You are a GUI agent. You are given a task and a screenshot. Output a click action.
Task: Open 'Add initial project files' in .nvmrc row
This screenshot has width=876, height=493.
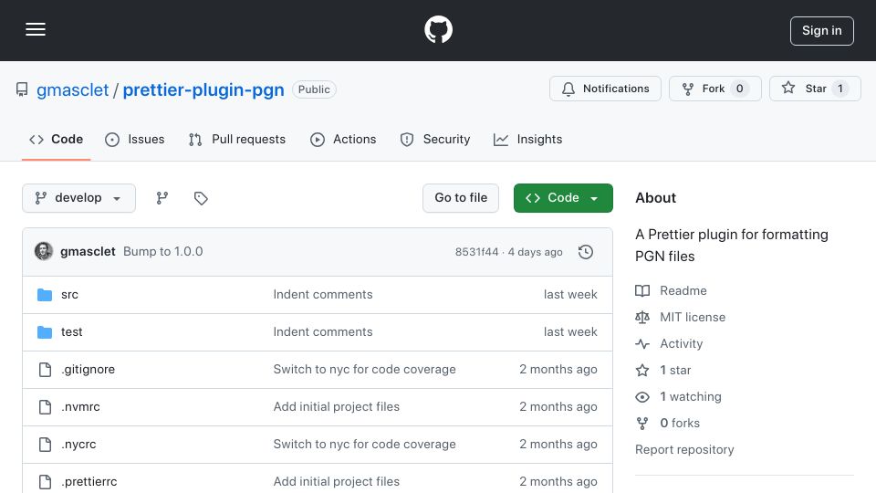pyautogui.click(x=337, y=407)
